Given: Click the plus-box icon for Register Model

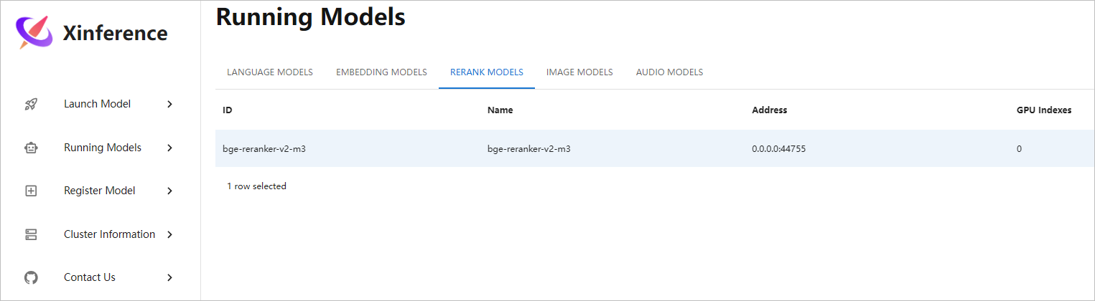Looking at the screenshot, I should [x=31, y=191].
